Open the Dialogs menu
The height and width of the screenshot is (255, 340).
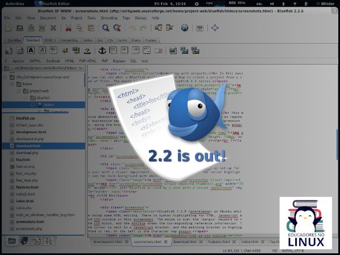(x=141, y=18)
